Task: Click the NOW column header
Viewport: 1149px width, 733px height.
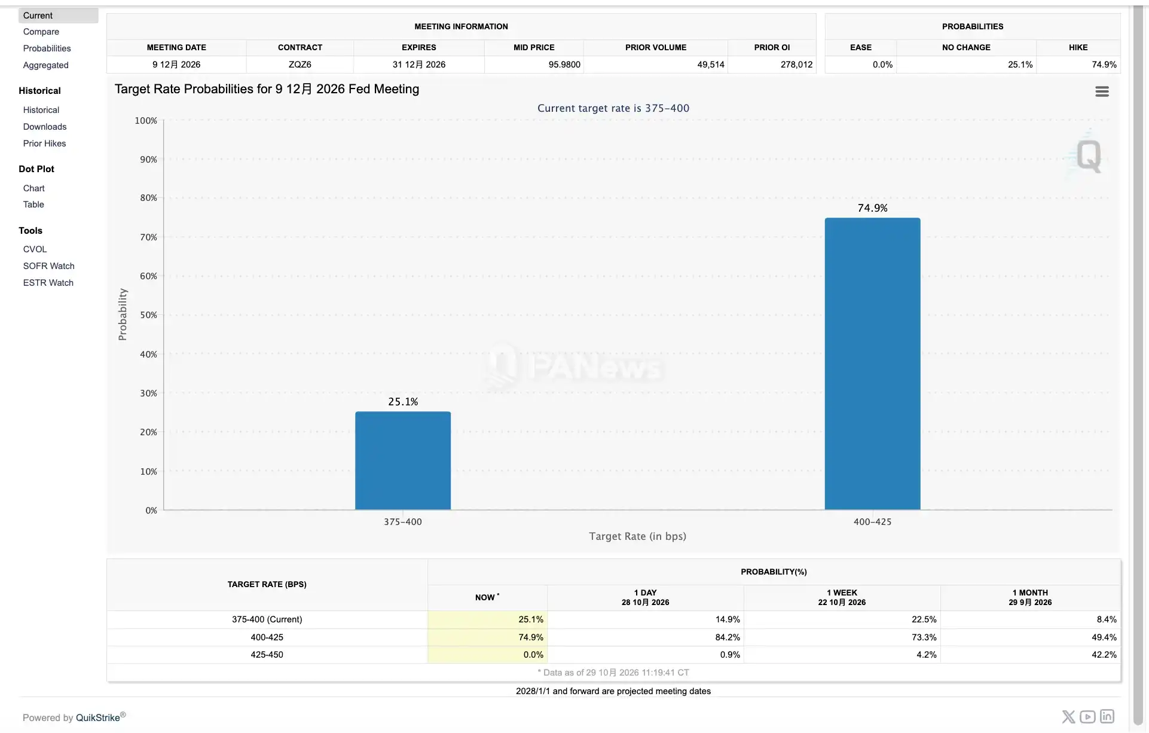Action: tap(487, 597)
